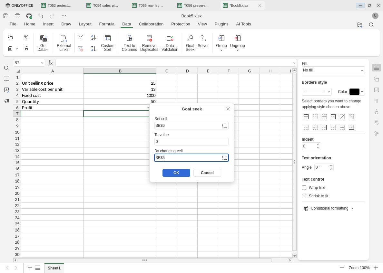Expand the Group dropdown arrow
This screenshot has height=273, width=383.
221,50
